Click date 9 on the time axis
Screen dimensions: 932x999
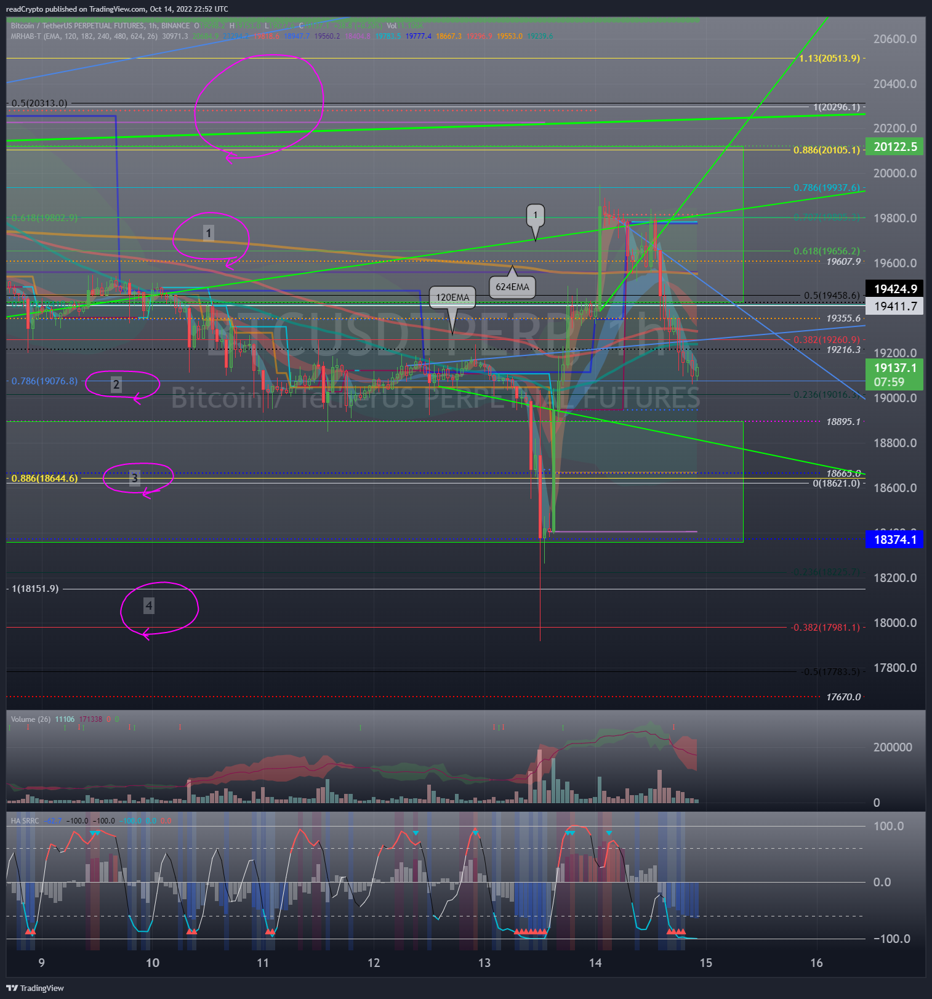[41, 963]
